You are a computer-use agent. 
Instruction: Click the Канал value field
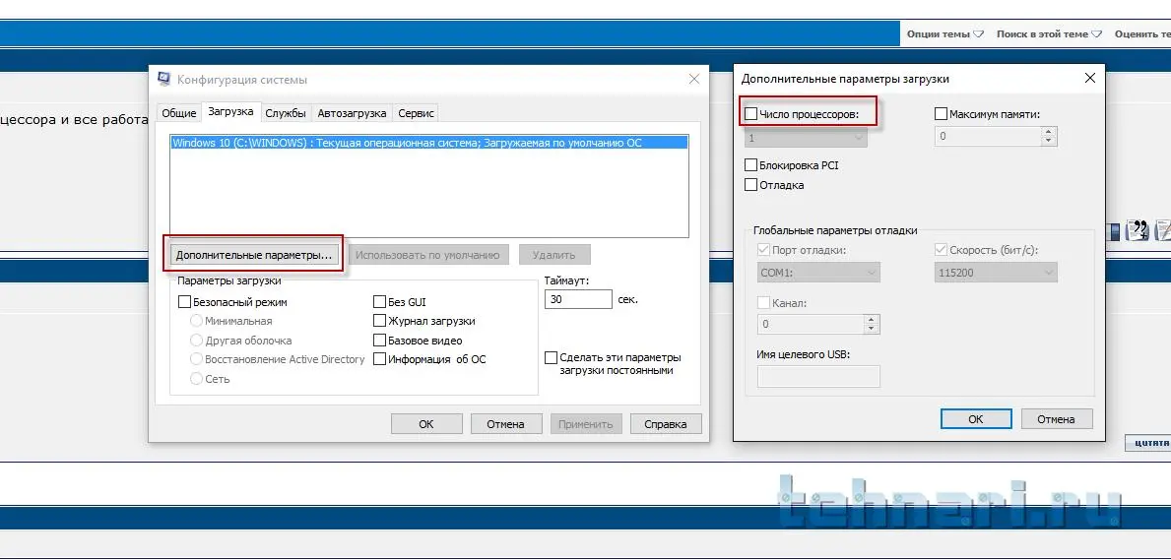[x=811, y=324]
